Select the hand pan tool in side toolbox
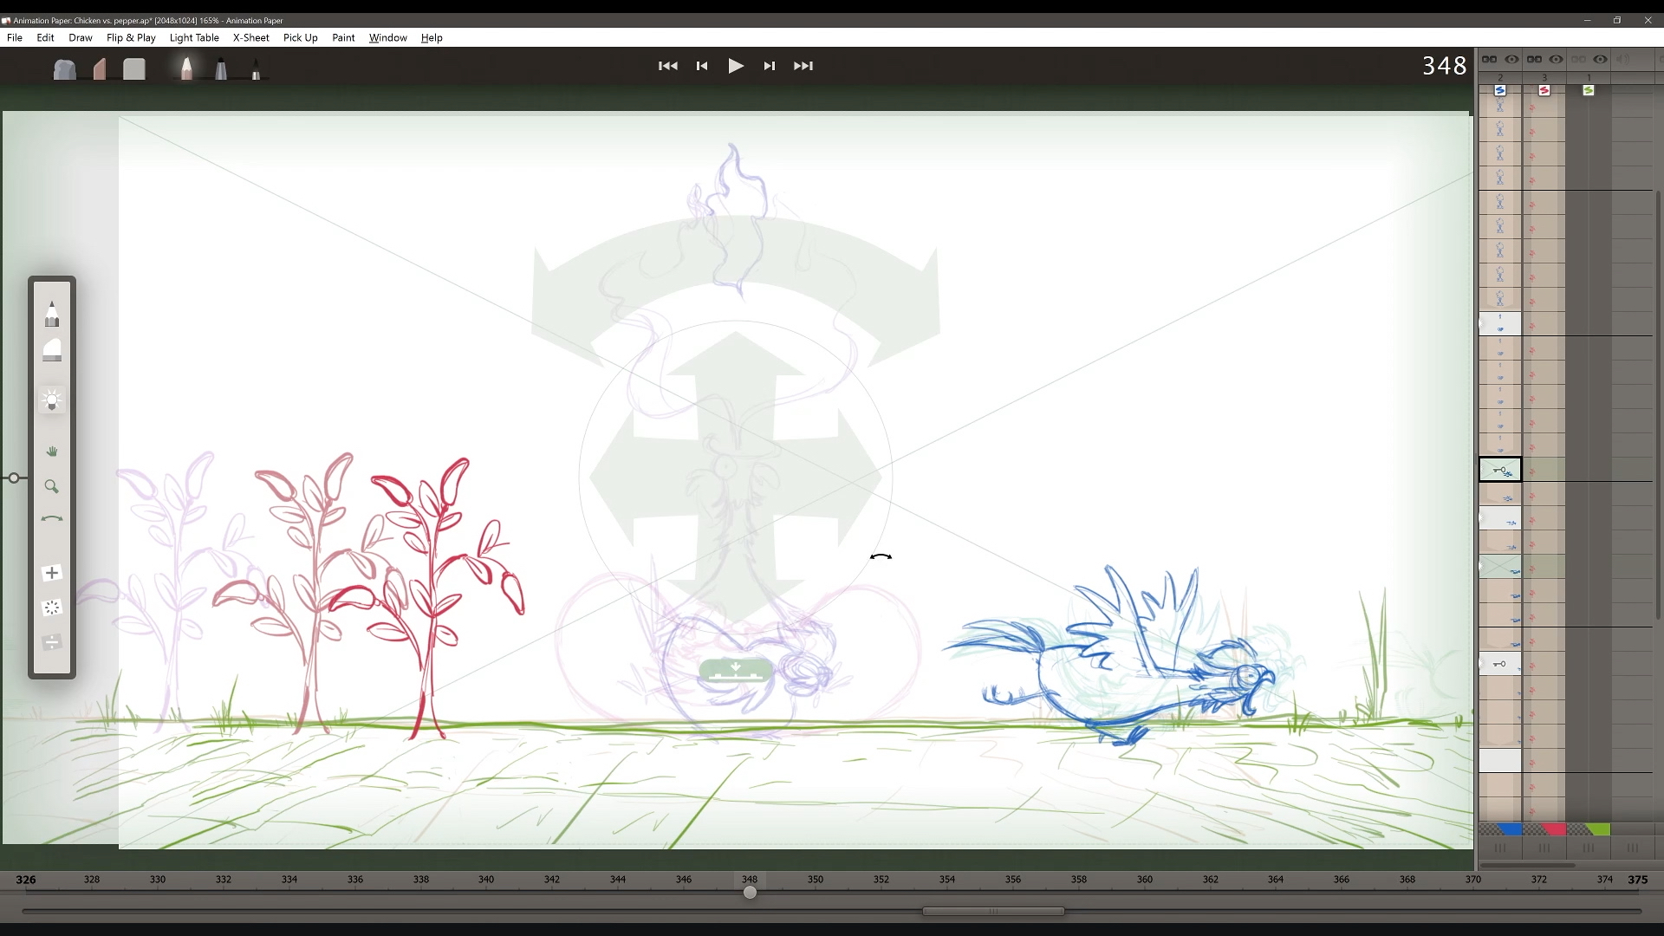Viewport: 1664px width, 936px height. click(x=52, y=452)
